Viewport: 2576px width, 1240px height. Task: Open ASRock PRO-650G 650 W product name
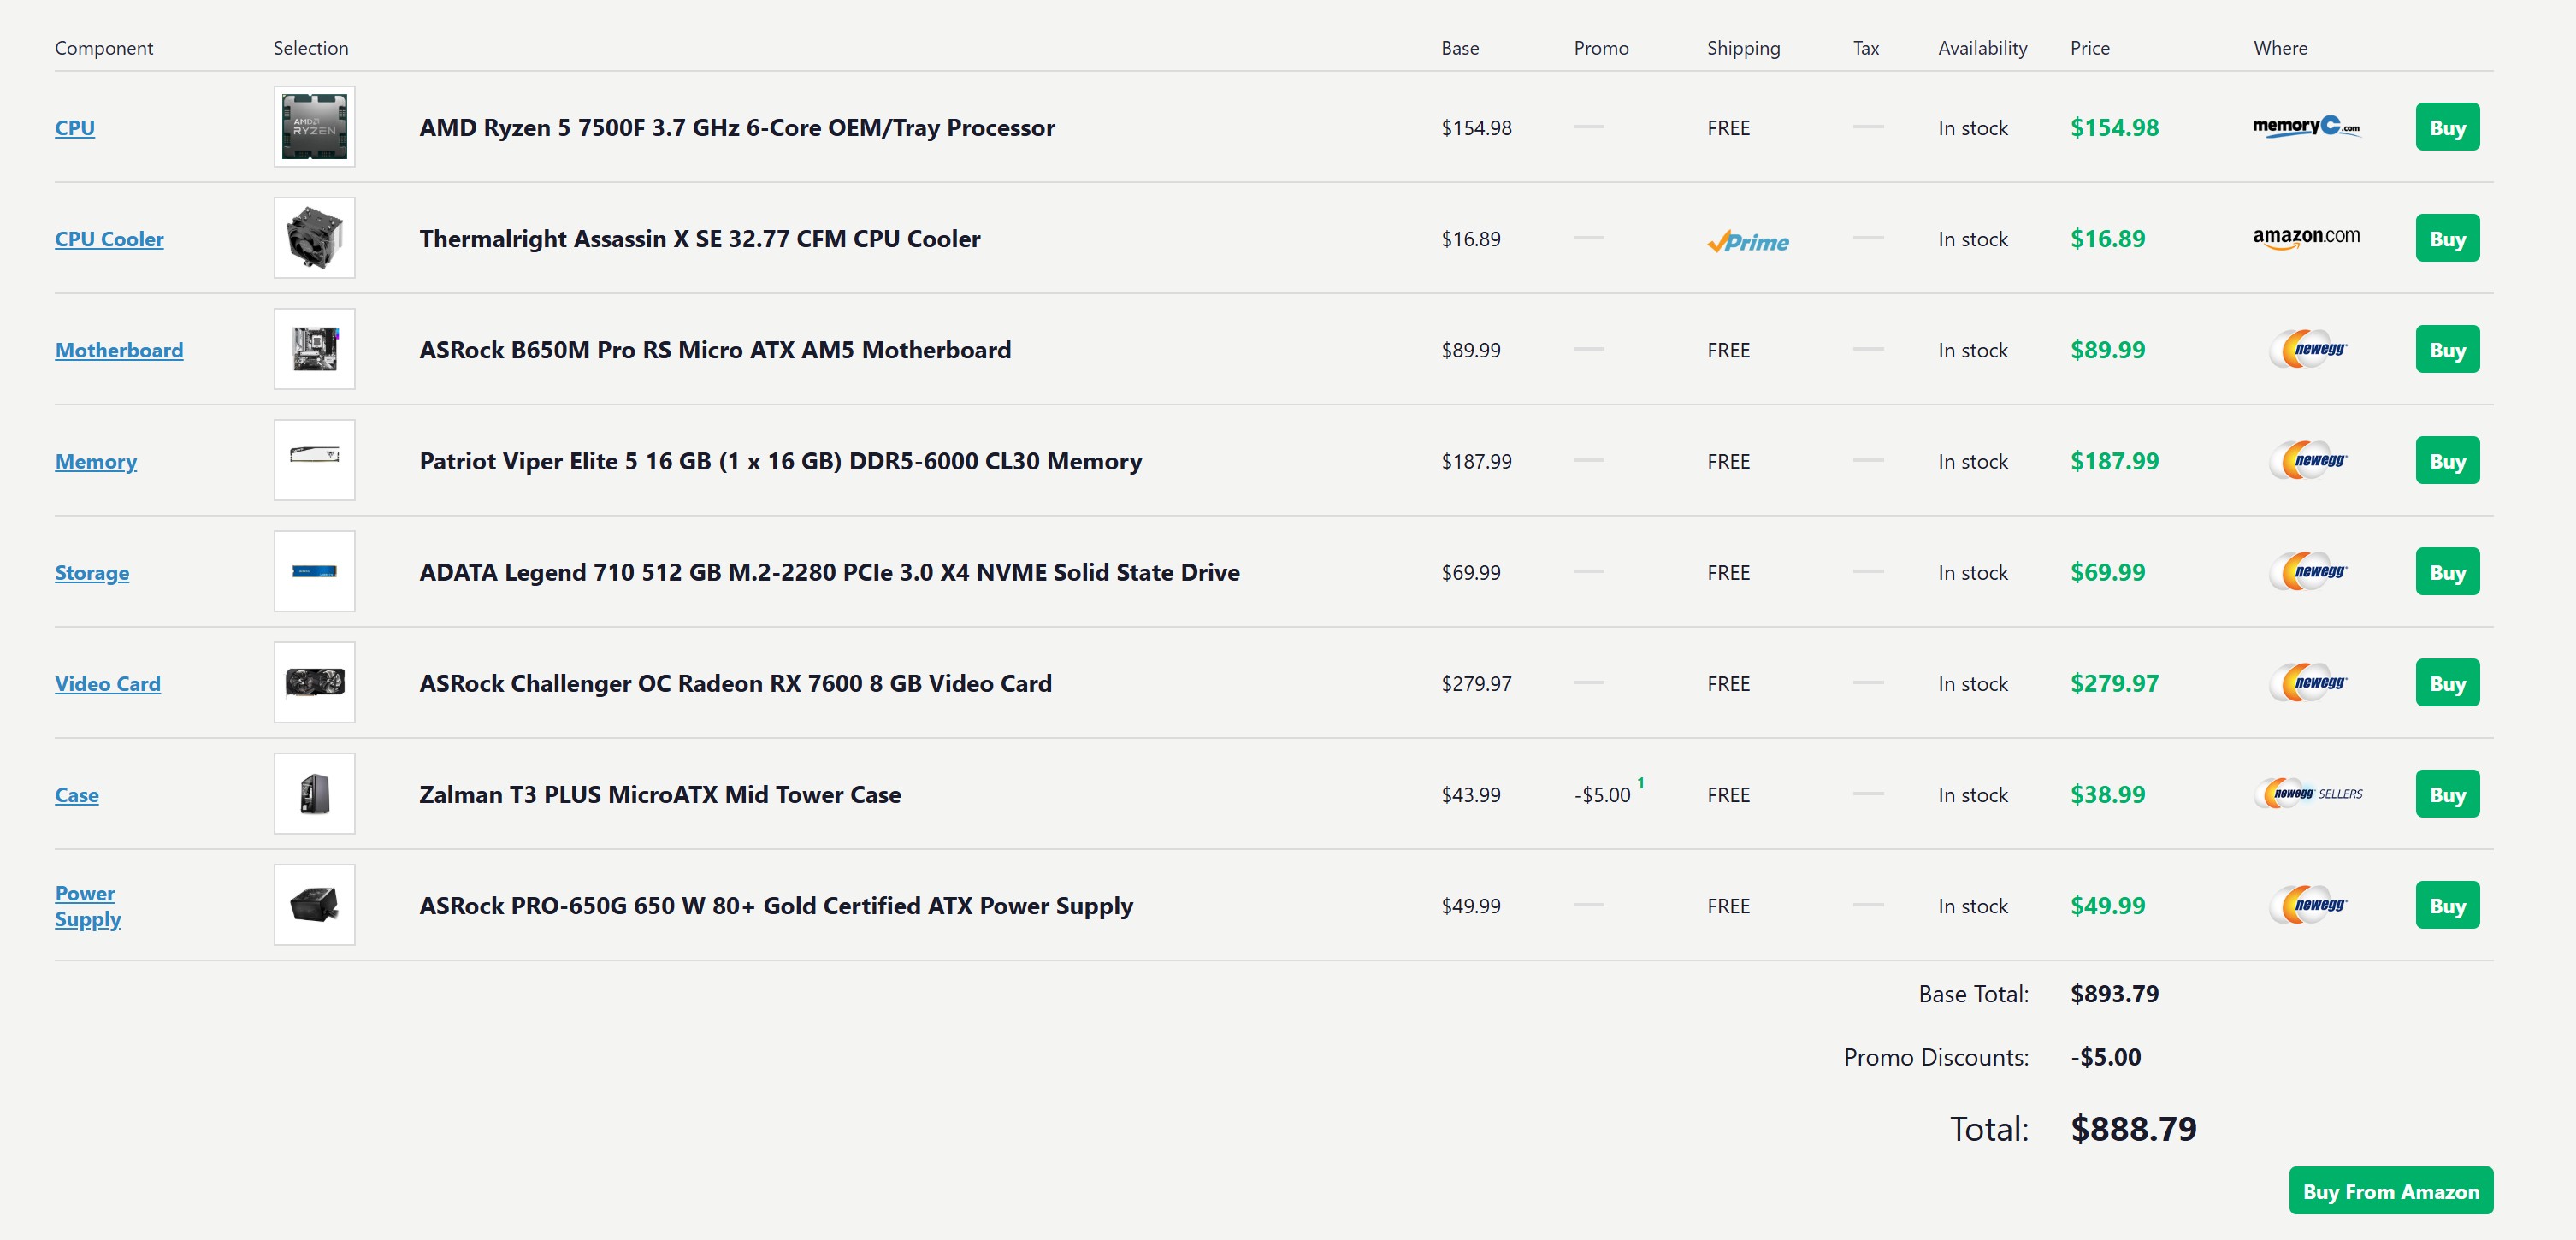tap(776, 906)
